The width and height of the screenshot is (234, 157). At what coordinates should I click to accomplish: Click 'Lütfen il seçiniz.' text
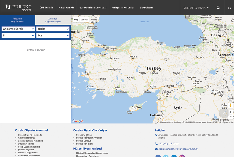tap(36, 50)
